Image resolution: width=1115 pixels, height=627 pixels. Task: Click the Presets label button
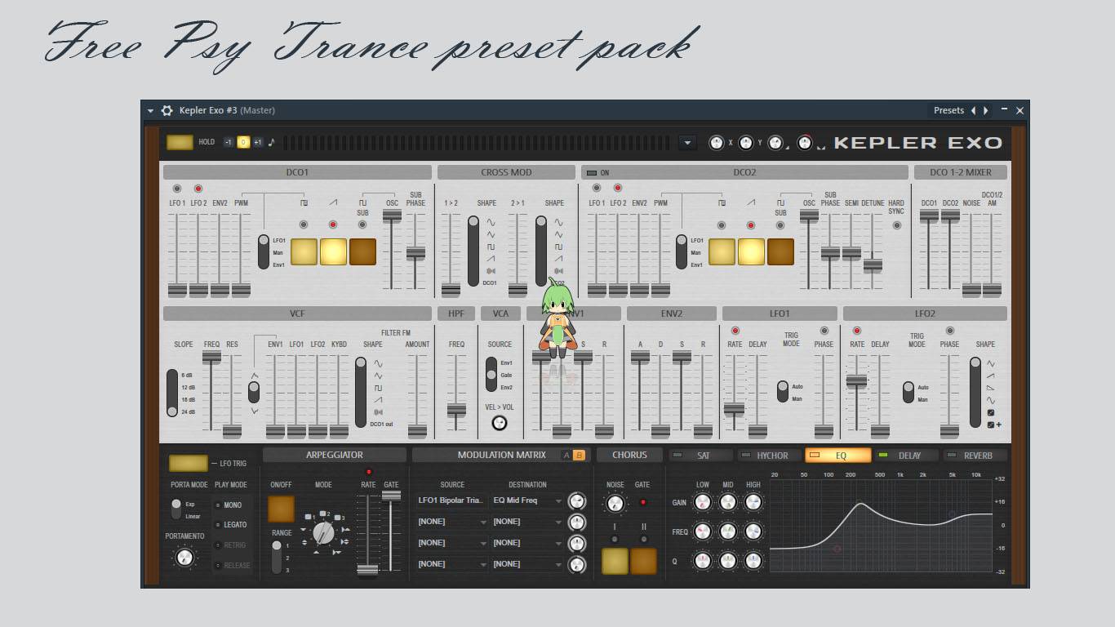pyautogui.click(x=948, y=110)
